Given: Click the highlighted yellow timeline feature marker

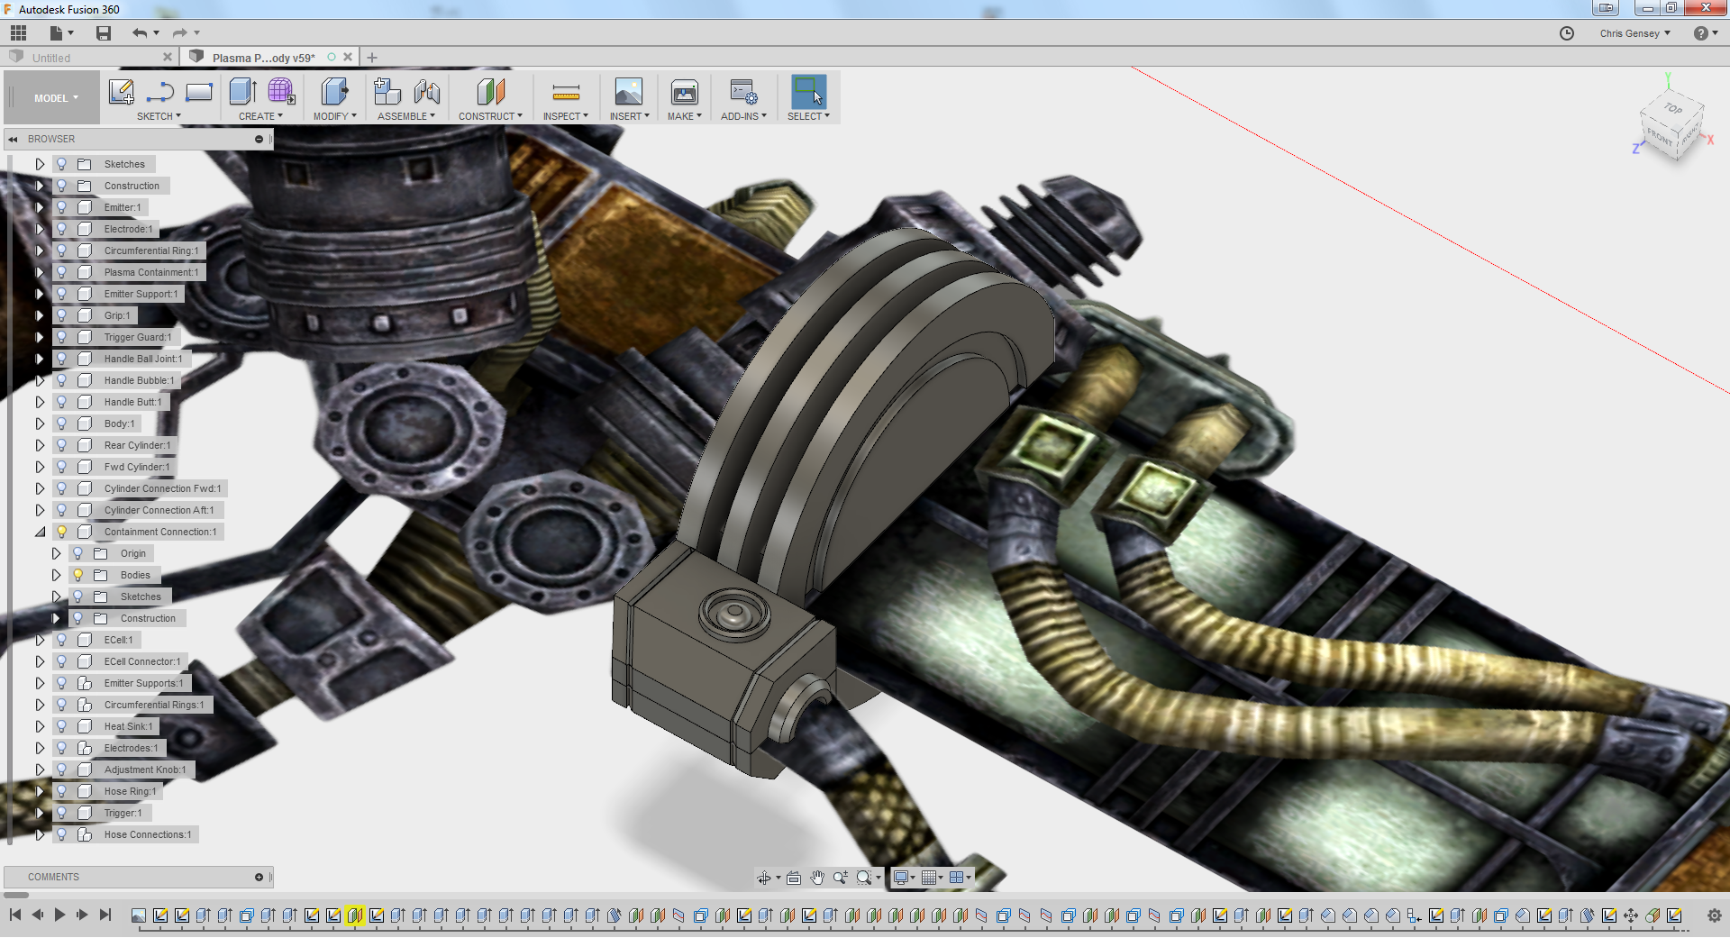Looking at the screenshot, I should click(355, 915).
